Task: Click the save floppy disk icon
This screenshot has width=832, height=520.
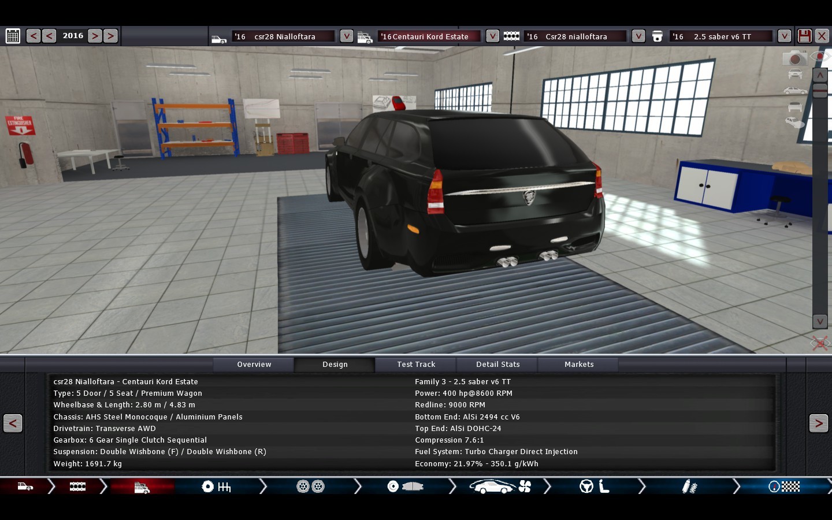Action: pos(804,36)
